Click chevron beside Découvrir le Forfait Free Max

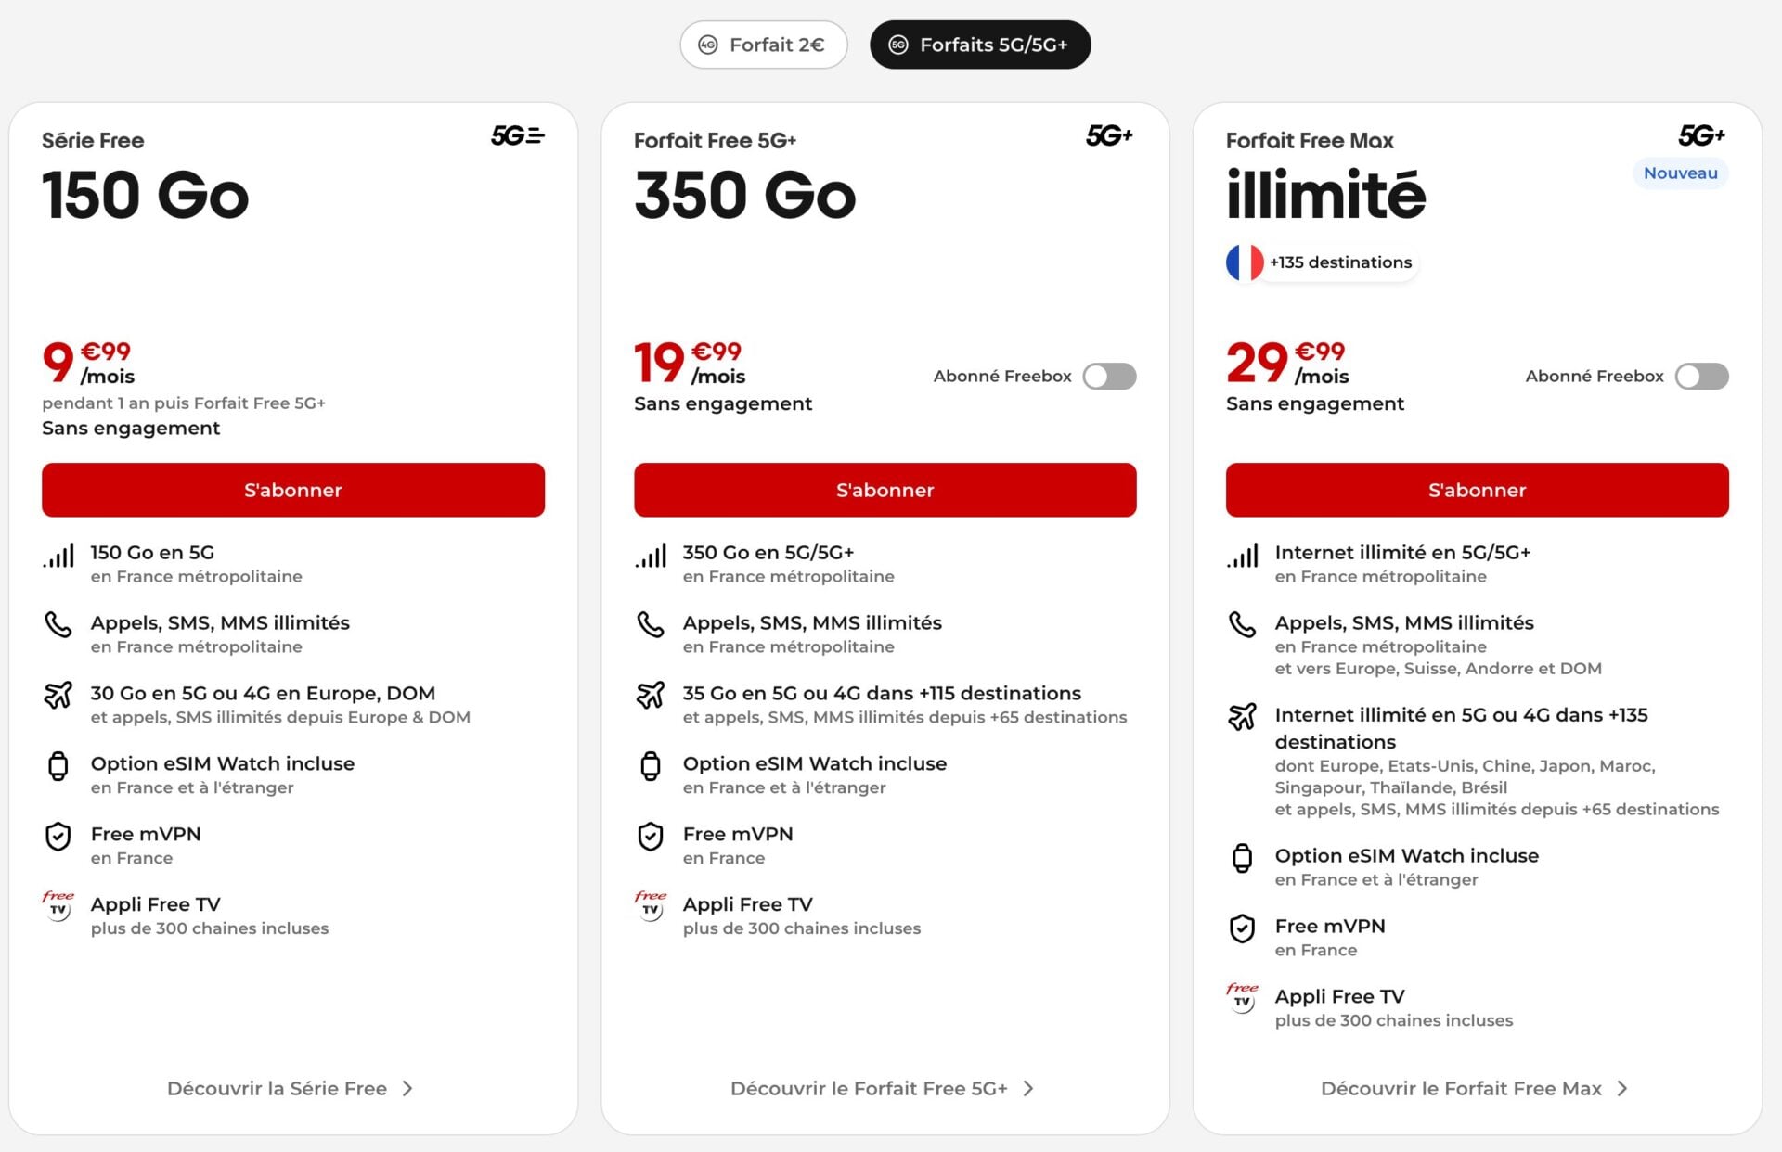pos(1622,1089)
